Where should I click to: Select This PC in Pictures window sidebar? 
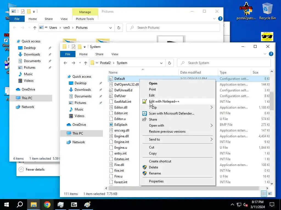point(27,98)
